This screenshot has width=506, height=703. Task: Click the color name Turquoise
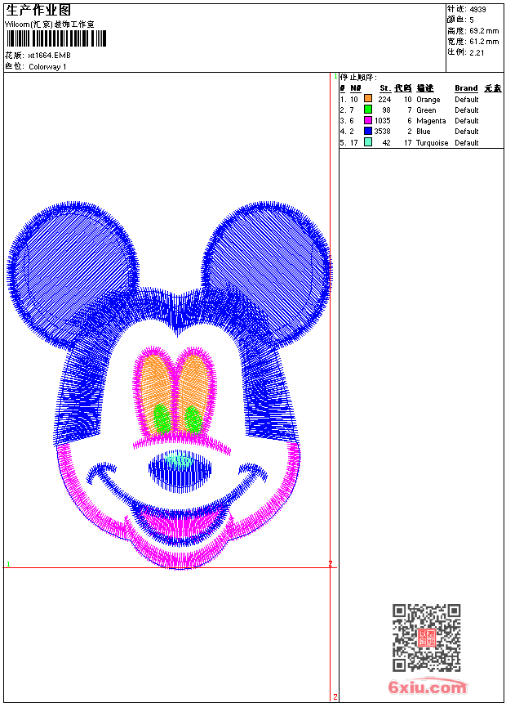click(432, 143)
